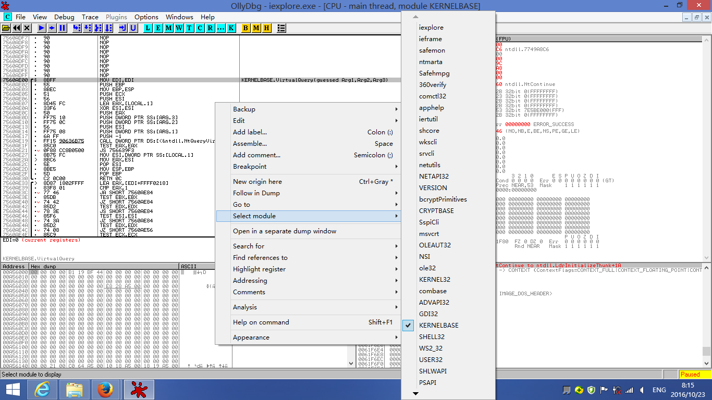Click the Hex dump column header
This screenshot has height=400, width=712.
[104, 267]
